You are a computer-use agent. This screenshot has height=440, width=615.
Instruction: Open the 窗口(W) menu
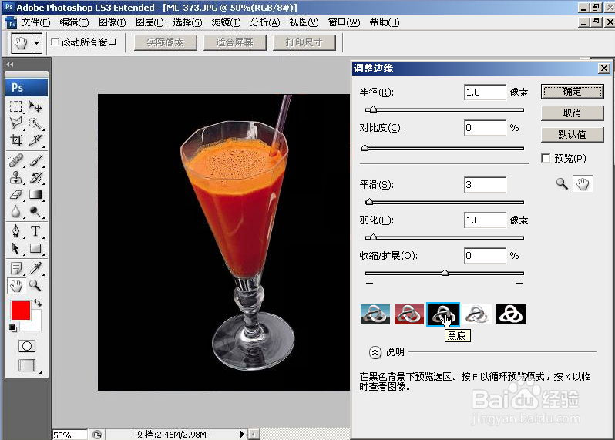coord(344,22)
